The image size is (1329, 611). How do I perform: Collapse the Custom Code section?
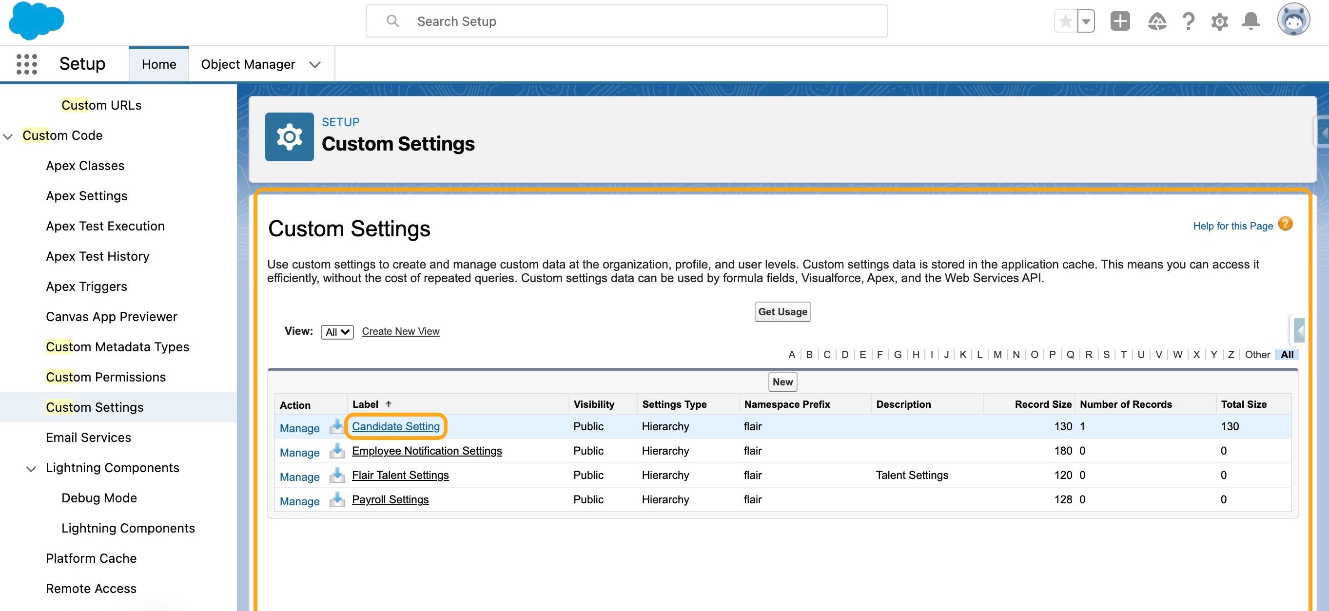point(8,136)
